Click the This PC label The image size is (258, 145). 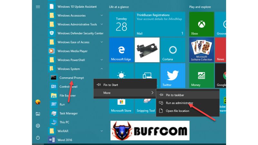(x=64, y=122)
